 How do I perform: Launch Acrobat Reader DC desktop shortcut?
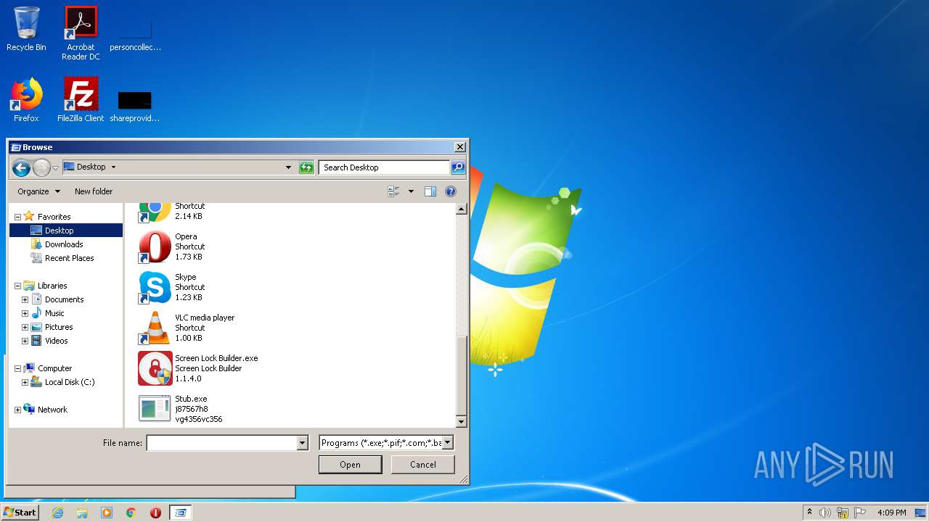click(81, 33)
